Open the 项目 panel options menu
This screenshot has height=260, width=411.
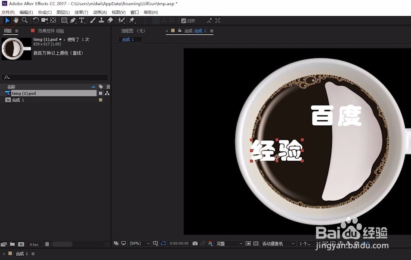click(x=17, y=31)
